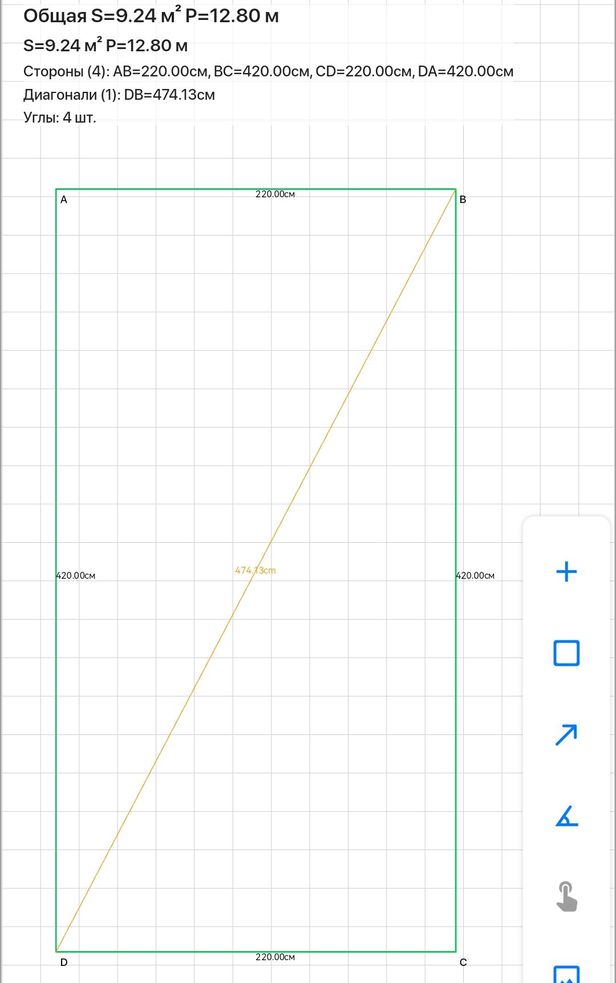The height and width of the screenshot is (983, 616).
Task: Select vertex label C
Action: click(463, 962)
